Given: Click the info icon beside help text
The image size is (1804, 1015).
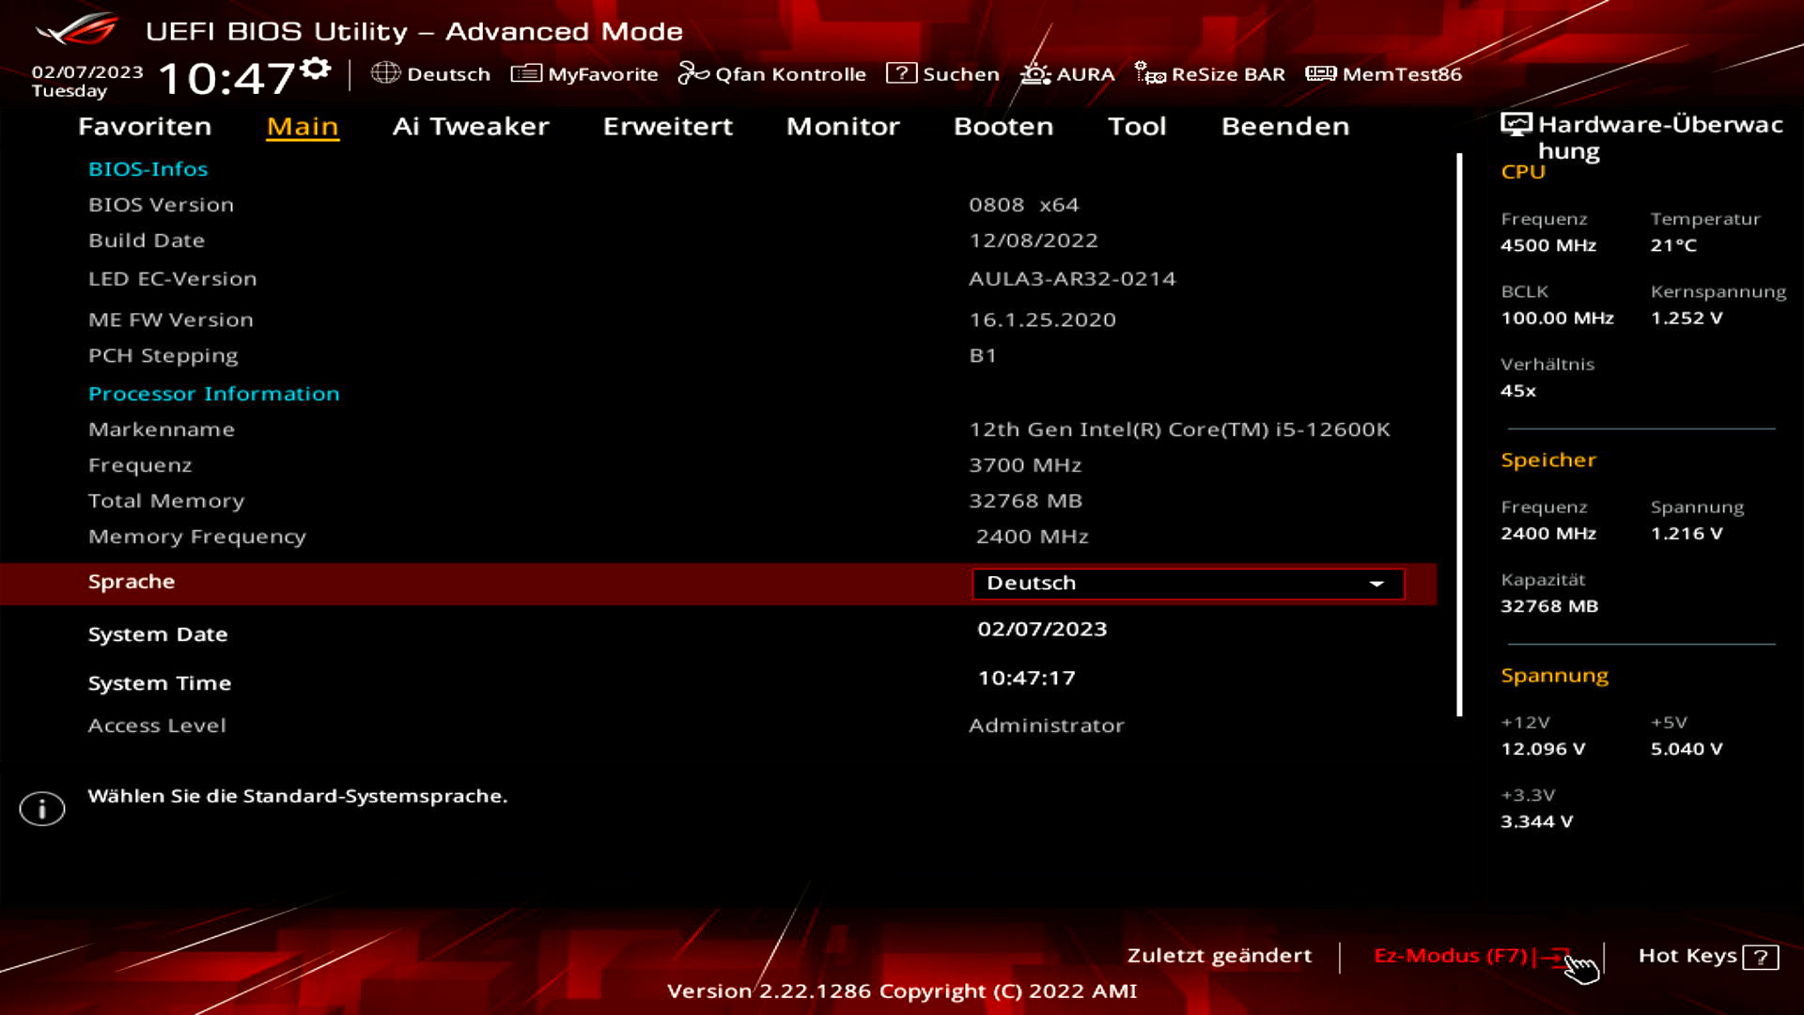Looking at the screenshot, I should (x=42, y=808).
